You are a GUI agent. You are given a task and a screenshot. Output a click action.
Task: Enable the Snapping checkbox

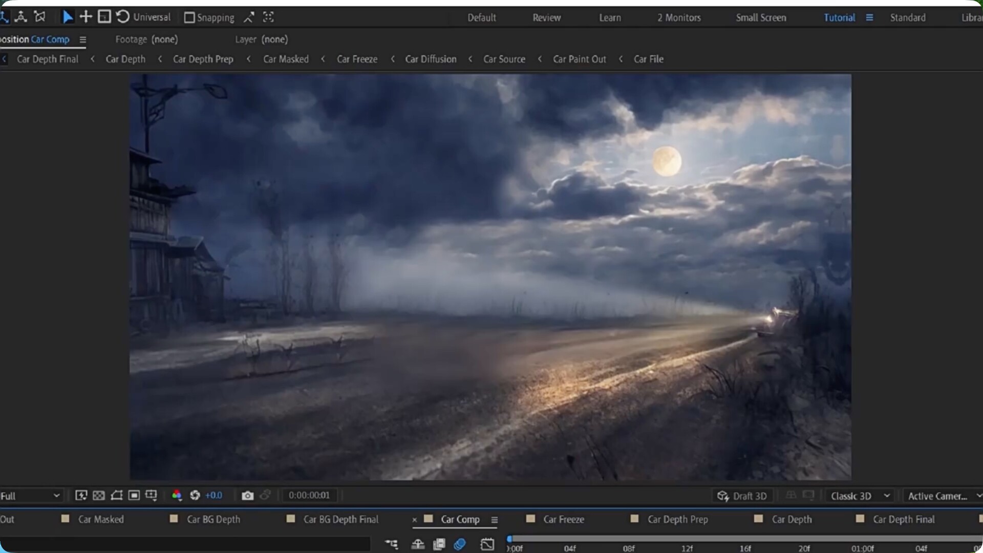point(189,17)
